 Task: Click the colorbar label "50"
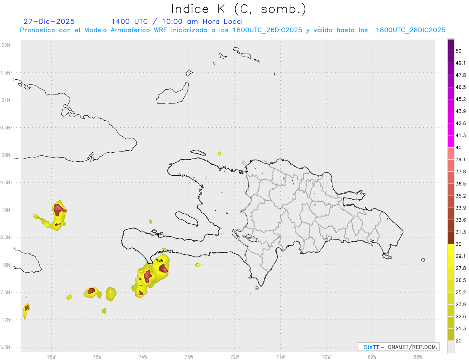pyautogui.click(x=459, y=51)
